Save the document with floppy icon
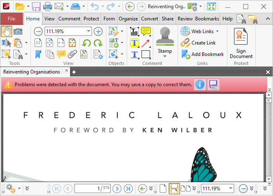 pyautogui.click(x=36, y=7)
